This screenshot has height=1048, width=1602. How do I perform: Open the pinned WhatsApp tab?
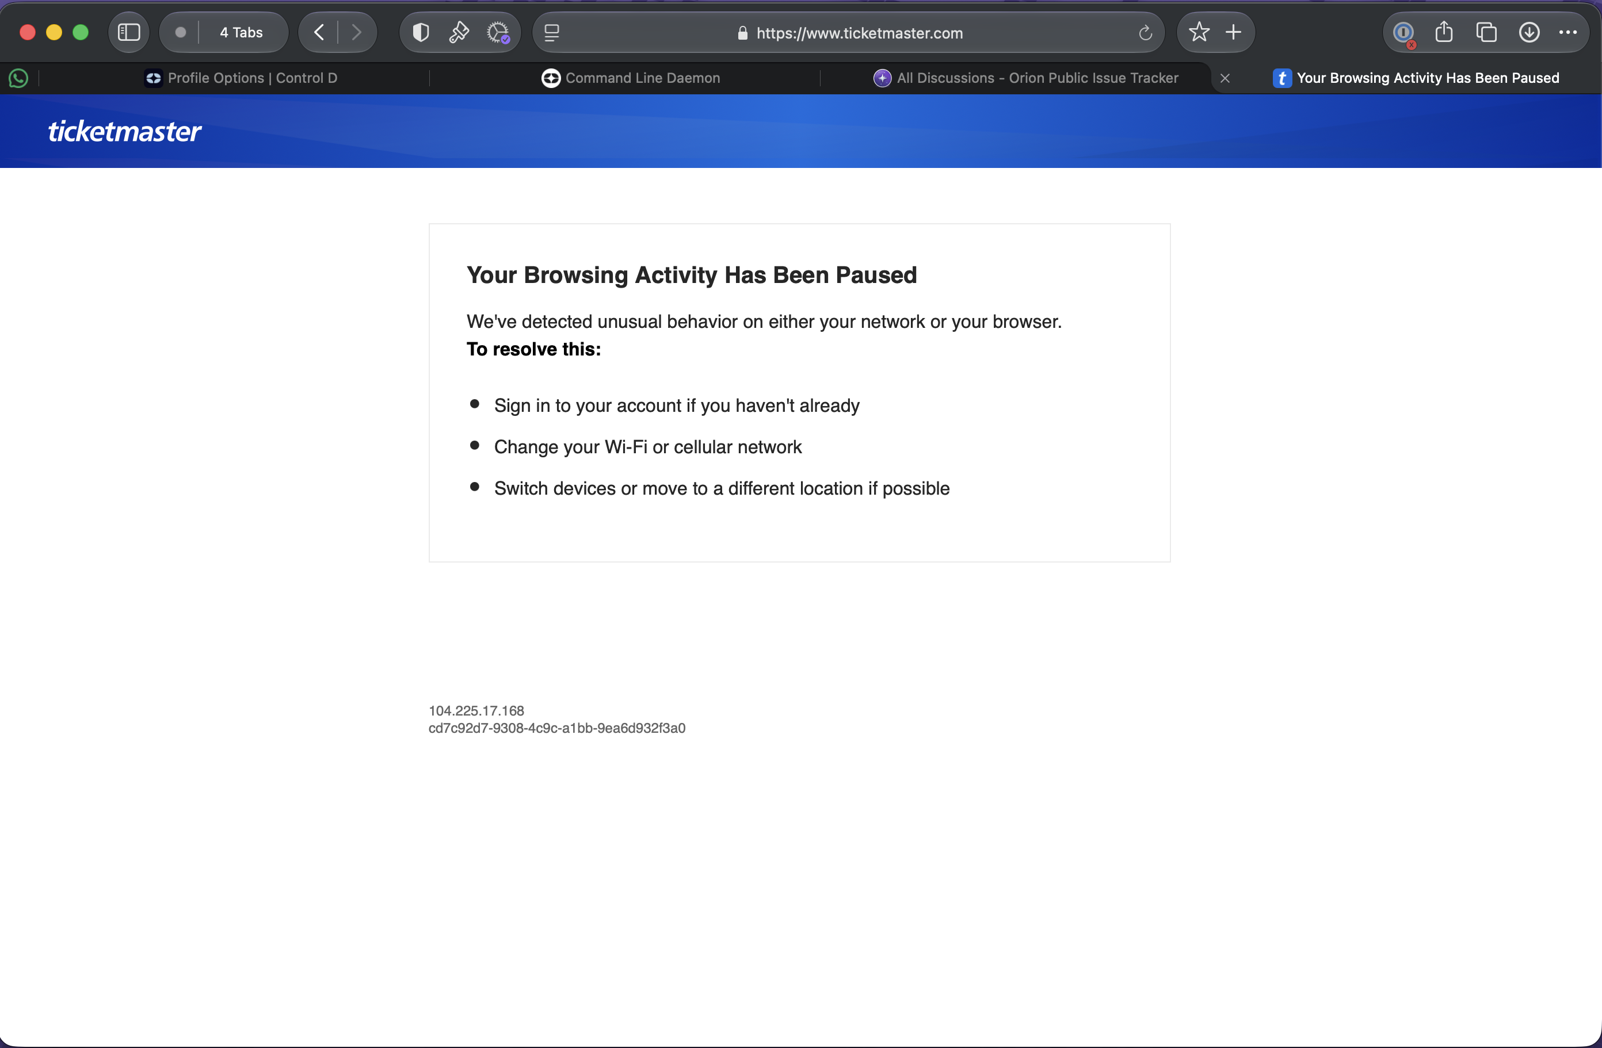pos(18,78)
